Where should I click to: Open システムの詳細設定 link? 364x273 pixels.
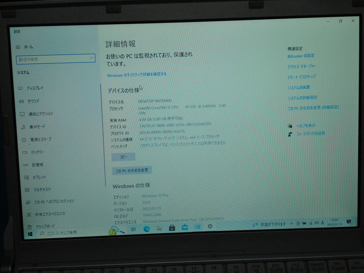pyautogui.click(x=302, y=98)
